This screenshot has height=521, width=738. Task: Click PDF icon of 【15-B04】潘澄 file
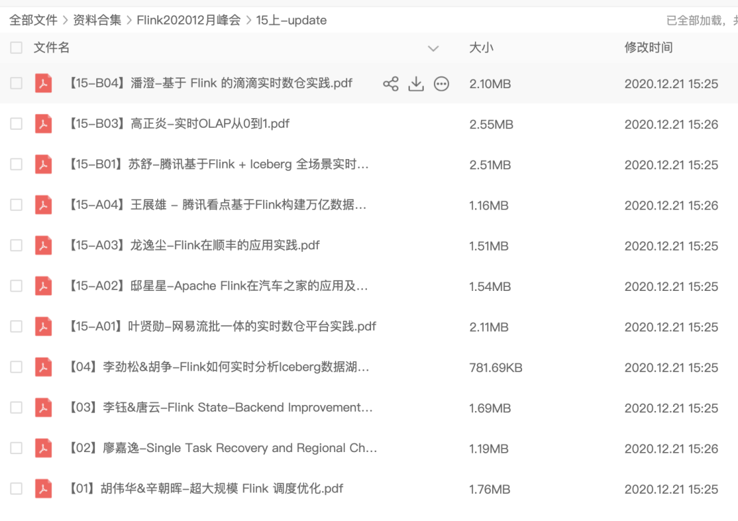[43, 83]
